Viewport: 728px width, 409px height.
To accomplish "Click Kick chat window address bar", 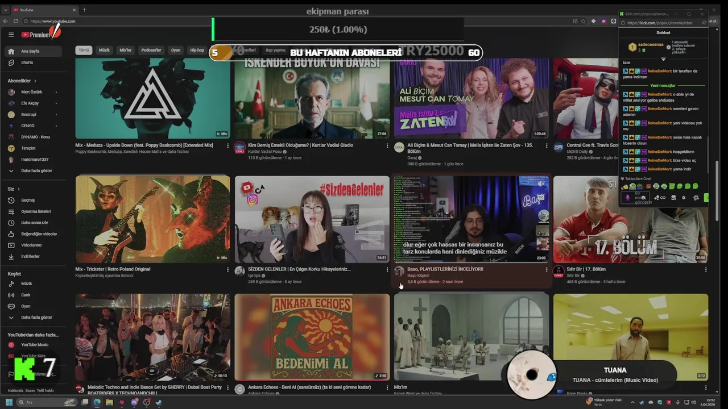I will point(660,23).
